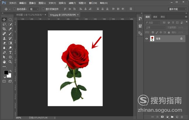Image resolution: width=189 pixels, height=120 pixels.
Task: Toggle Quick Mask mode
Action: coord(4,81)
